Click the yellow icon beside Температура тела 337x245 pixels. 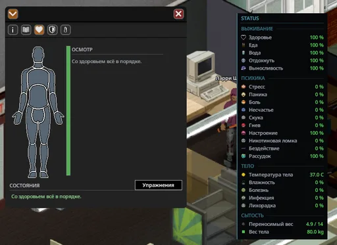[x=244, y=175]
